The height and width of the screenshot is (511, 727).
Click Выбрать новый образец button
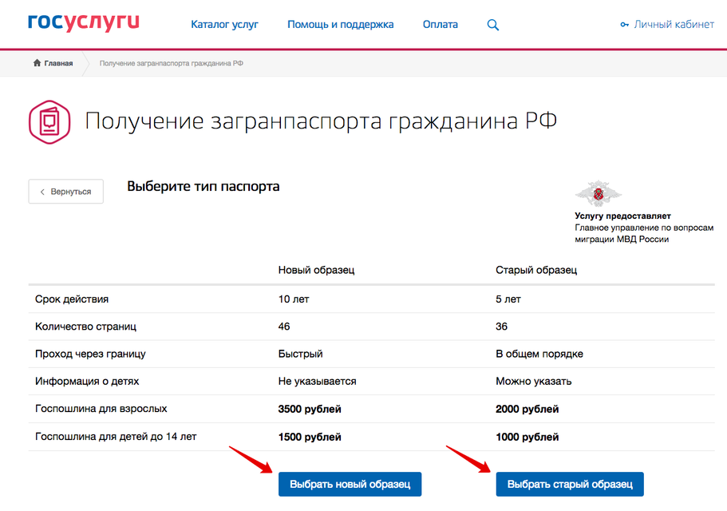(350, 484)
